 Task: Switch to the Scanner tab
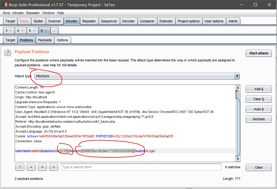click(54, 21)
